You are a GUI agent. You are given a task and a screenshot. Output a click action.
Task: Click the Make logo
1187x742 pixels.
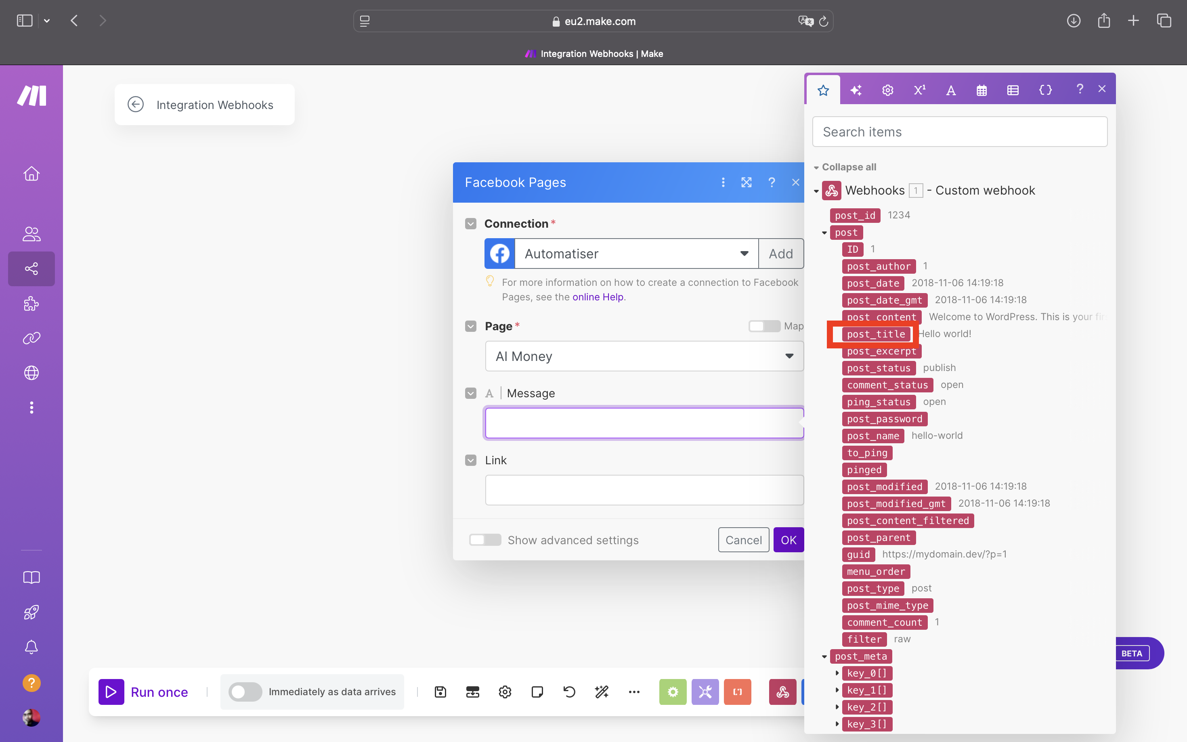tap(31, 95)
